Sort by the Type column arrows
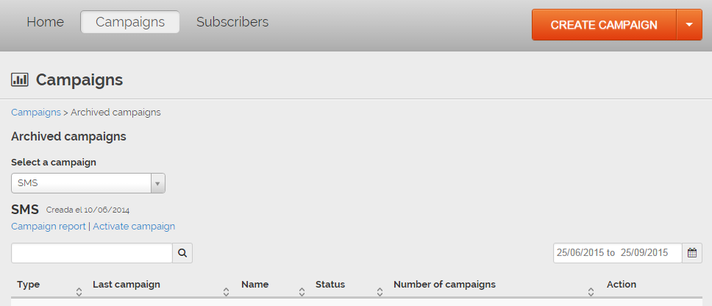The width and height of the screenshot is (712, 306). click(79, 292)
